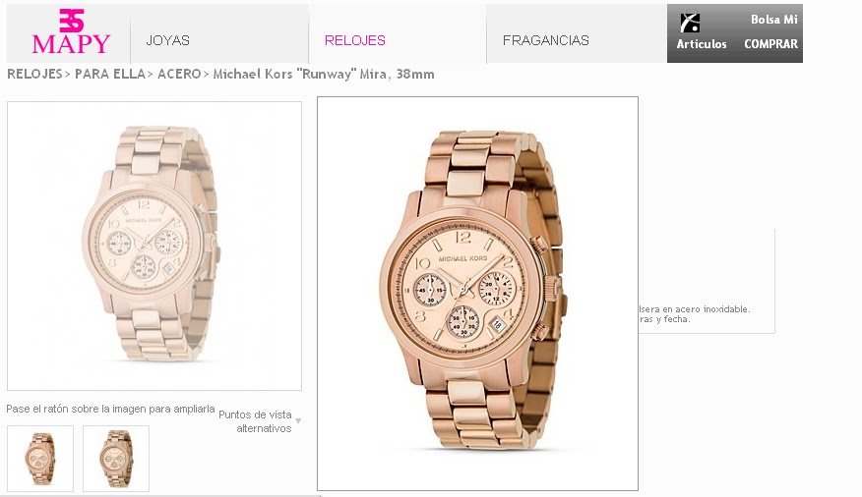
Task: Click the product description text box
Action: click(707, 282)
